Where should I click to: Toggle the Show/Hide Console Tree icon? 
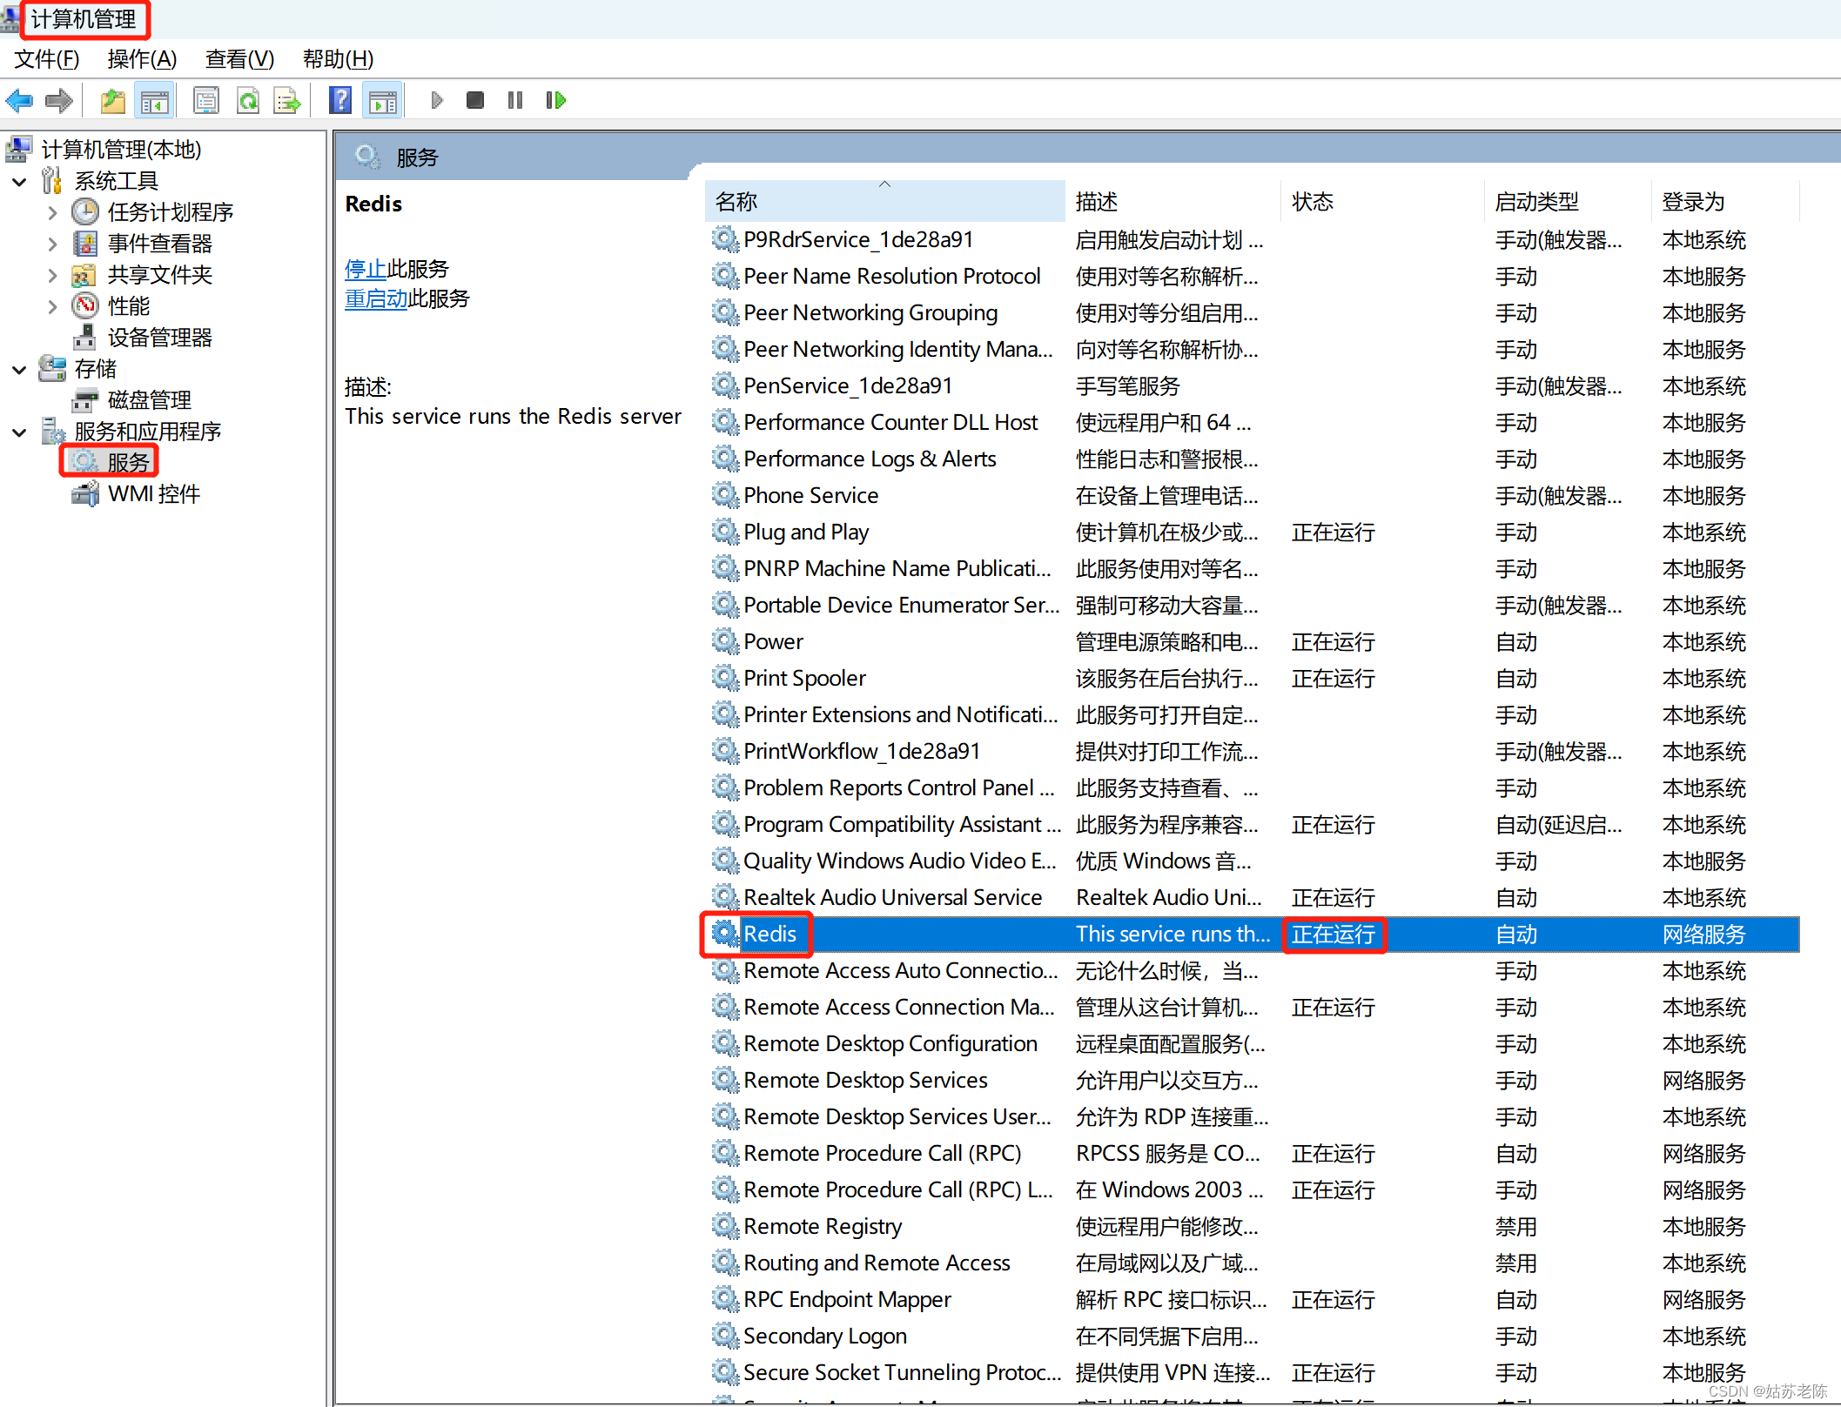pyautogui.click(x=155, y=101)
